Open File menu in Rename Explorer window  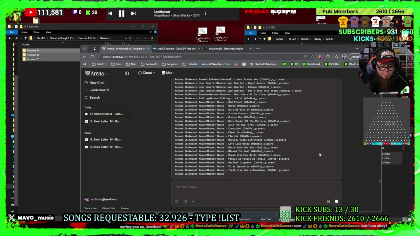click(12, 32)
